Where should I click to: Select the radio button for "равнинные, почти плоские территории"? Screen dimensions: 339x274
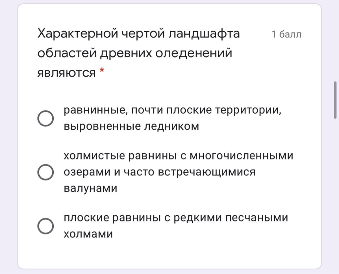(45, 118)
